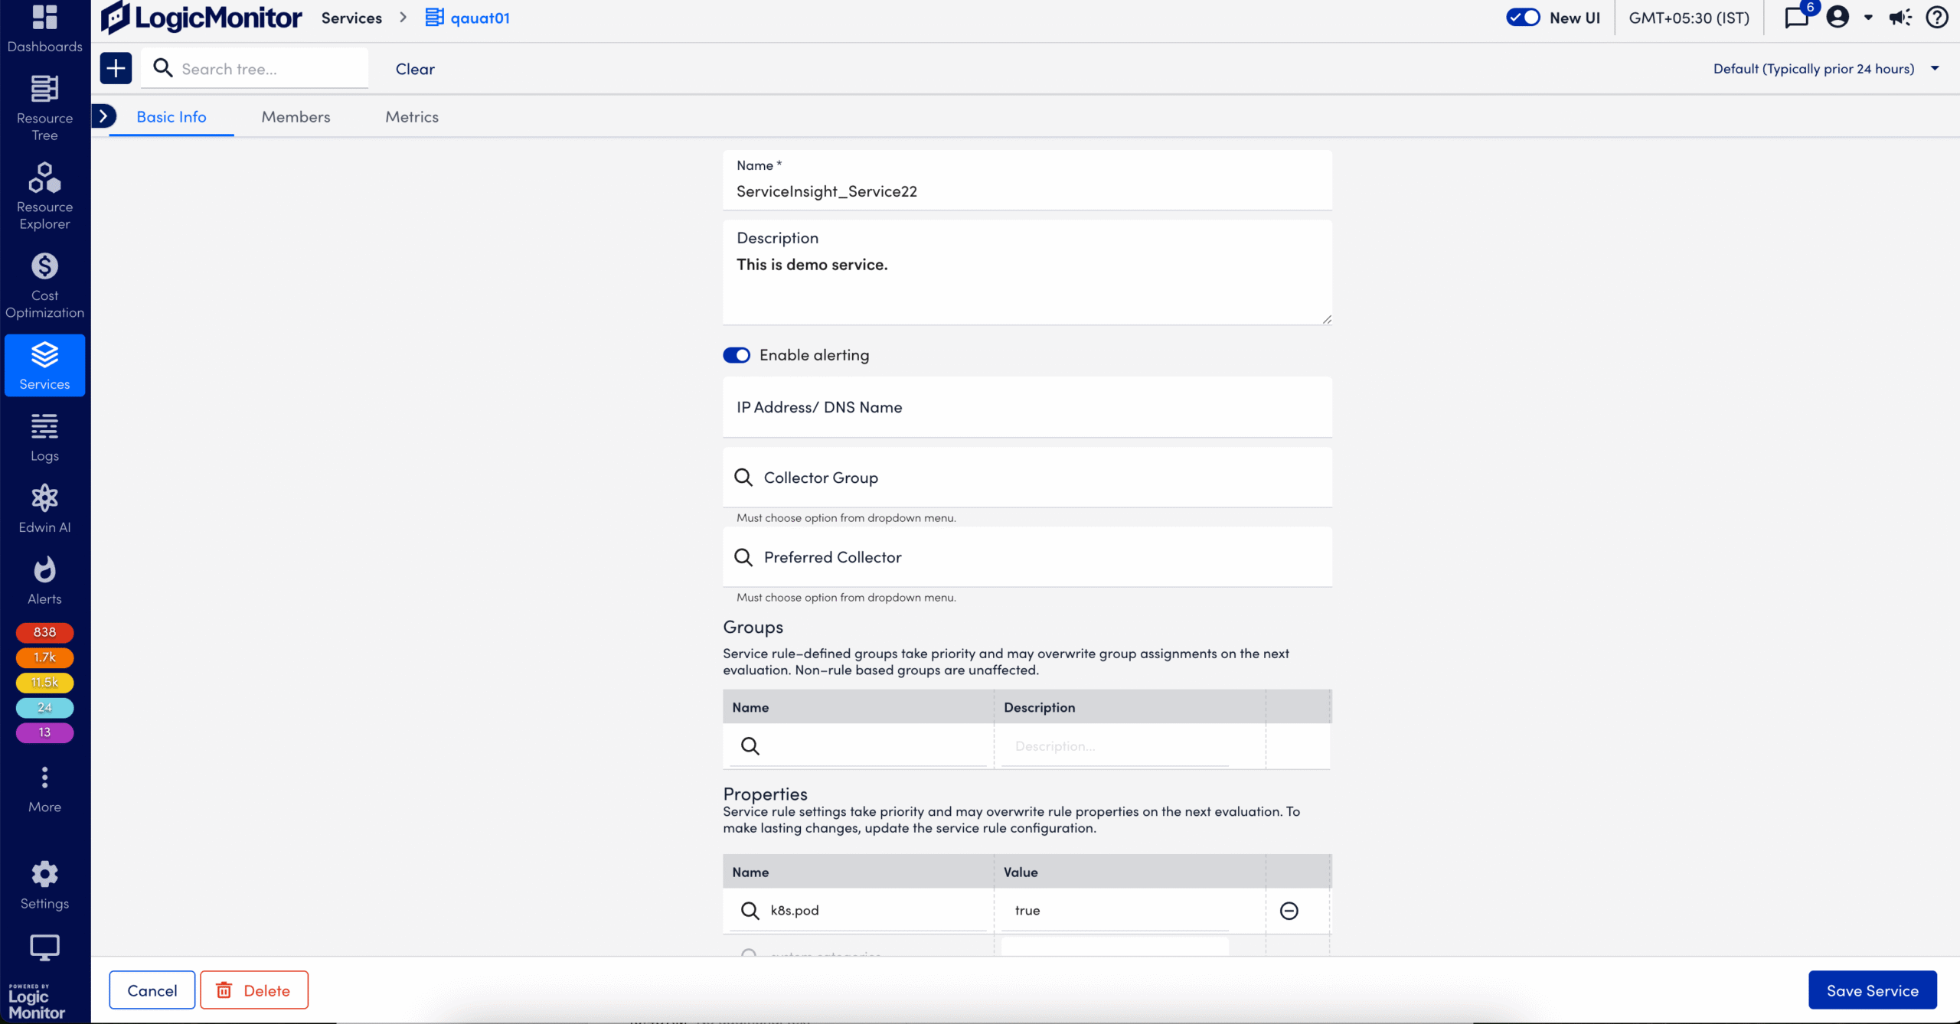
Task: Open the Logs panel
Action: (44, 436)
